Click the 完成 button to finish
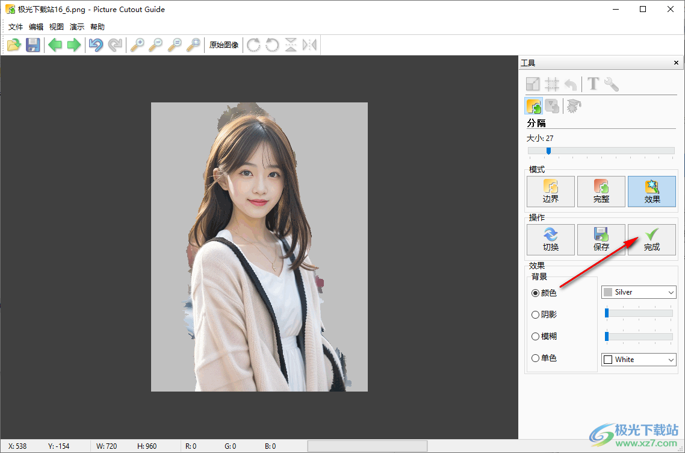685x453 pixels. (x=652, y=239)
